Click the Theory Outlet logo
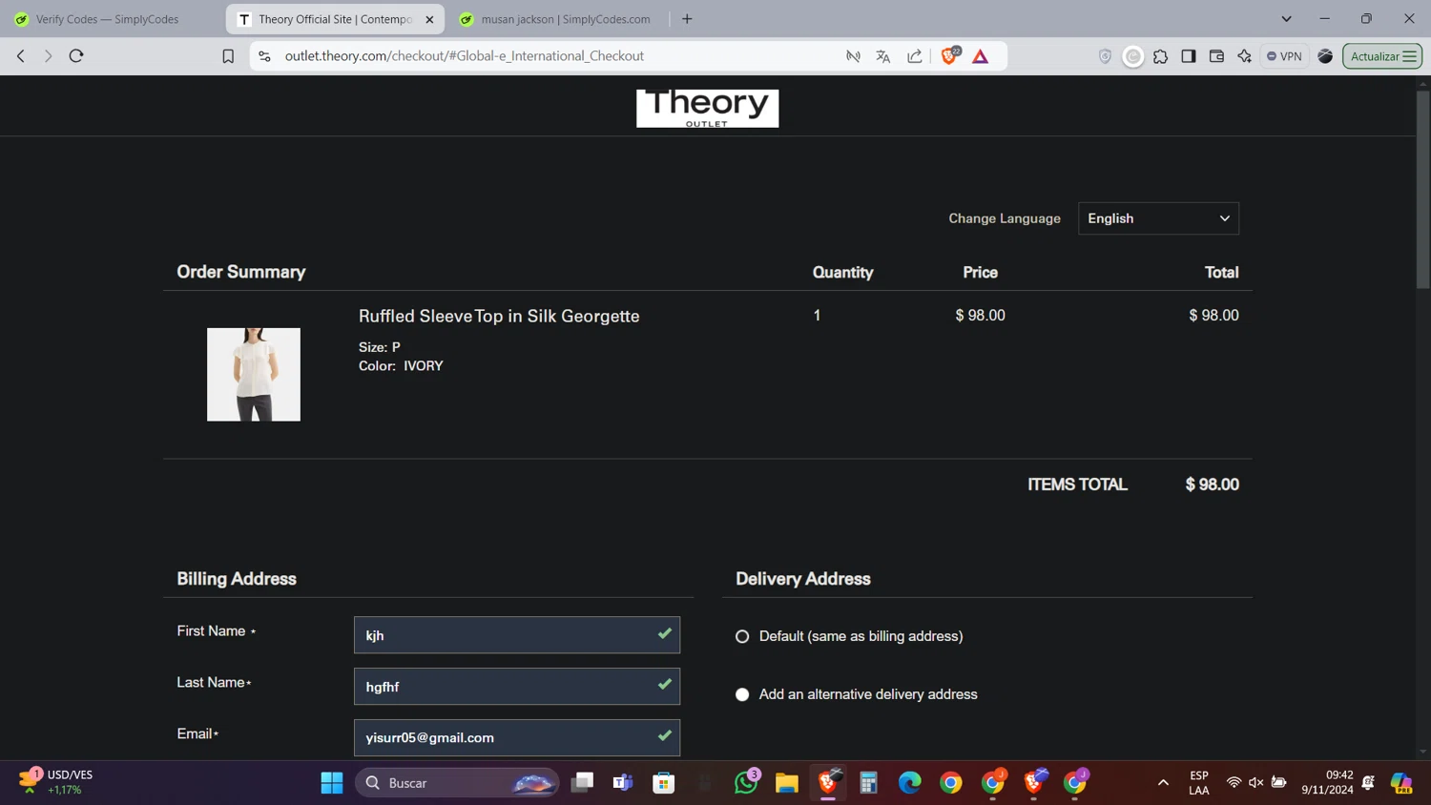The width and height of the screenshot is (1431, 805). tap(707, 108)
